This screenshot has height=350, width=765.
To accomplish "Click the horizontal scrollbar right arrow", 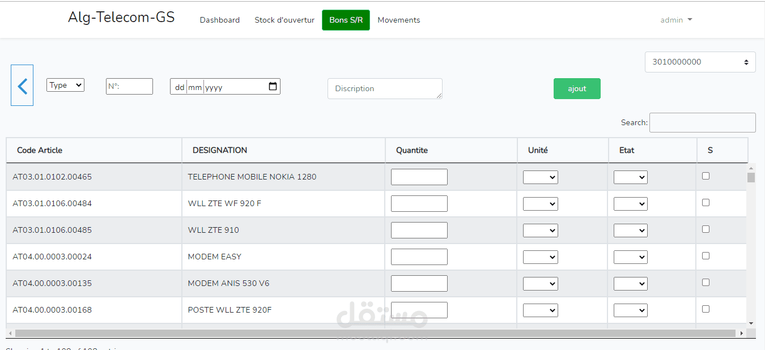I will click(742, 333).
